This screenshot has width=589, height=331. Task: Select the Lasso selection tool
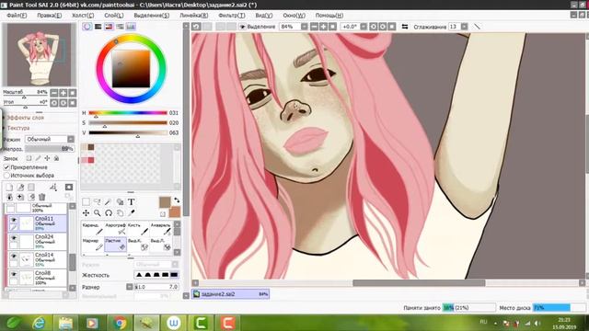98,202
